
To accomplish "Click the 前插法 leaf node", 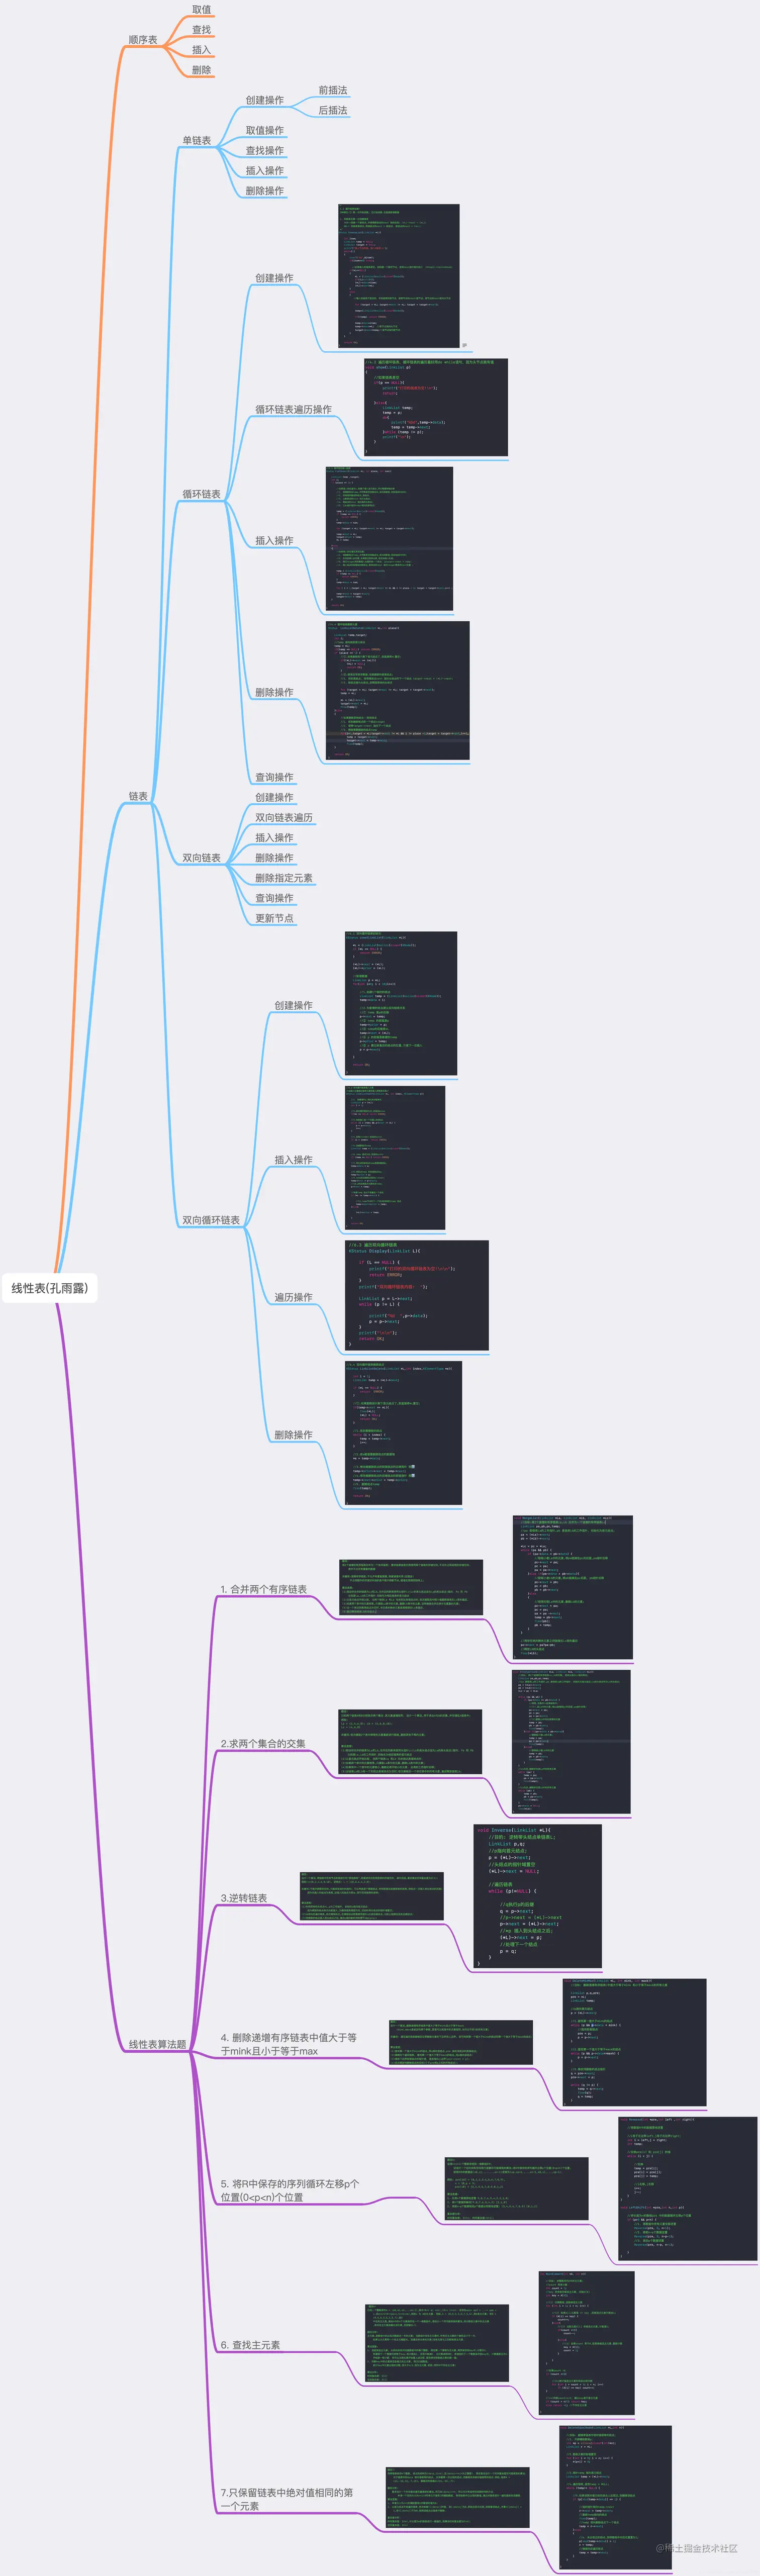I will (333, 90).
